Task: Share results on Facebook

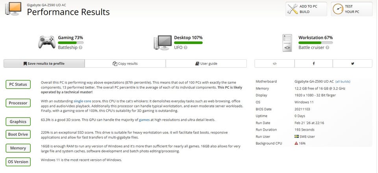Action: click(314, 64)
